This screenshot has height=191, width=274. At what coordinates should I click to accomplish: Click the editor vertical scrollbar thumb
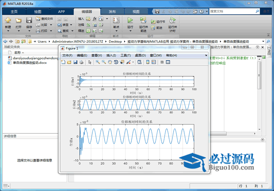(x=259, y=75)
